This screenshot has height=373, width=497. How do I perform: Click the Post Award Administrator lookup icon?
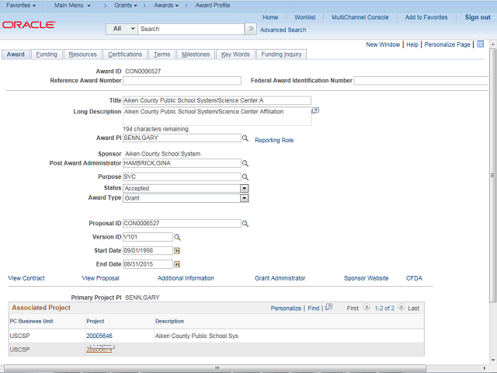point(245,164)
